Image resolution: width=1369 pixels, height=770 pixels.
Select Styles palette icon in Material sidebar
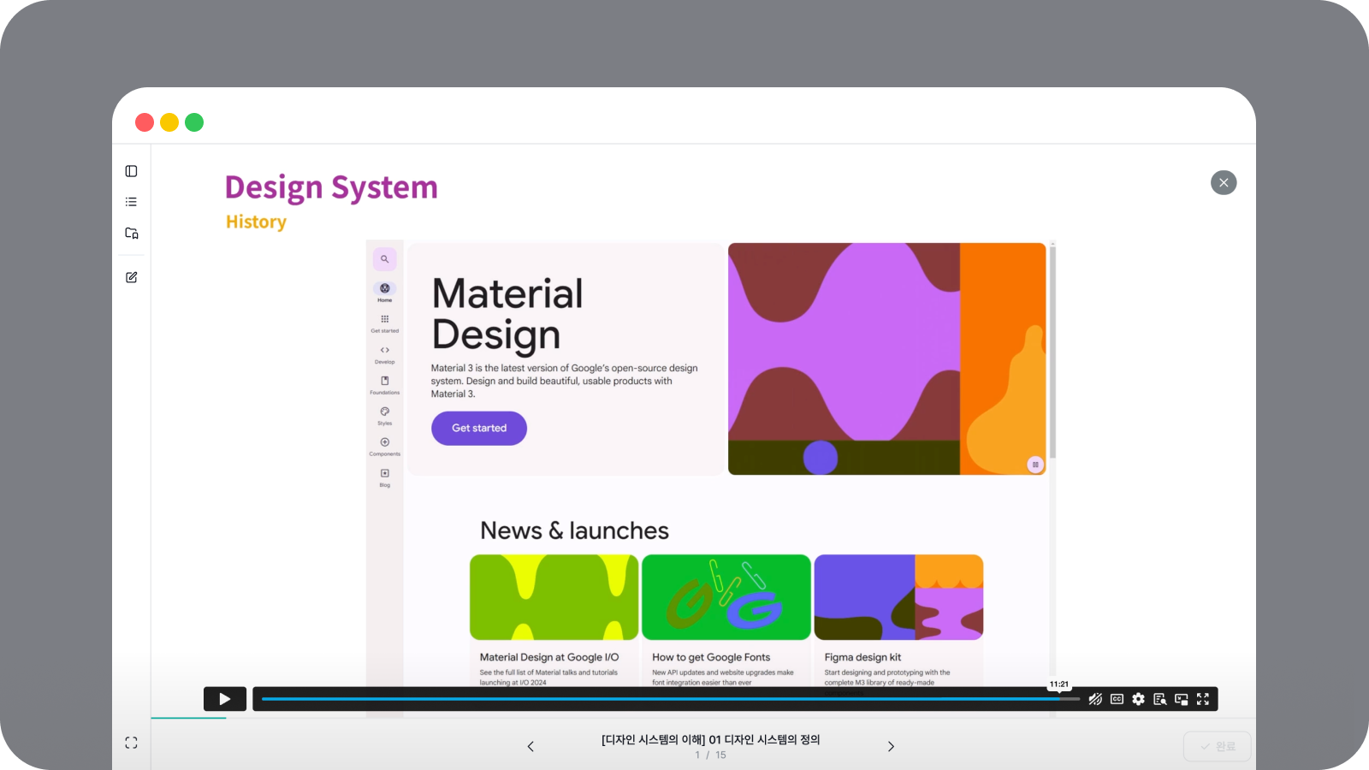(385, 415)
